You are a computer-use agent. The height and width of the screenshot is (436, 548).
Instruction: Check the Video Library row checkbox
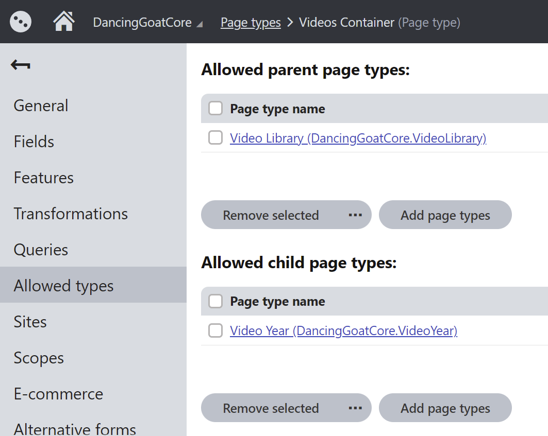click(x=215, y=137)
